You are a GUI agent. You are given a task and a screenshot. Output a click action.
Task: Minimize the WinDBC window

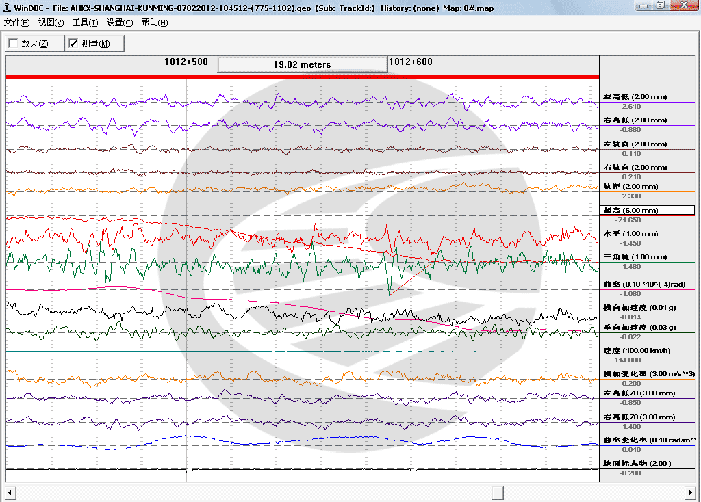click(x=643, y=5)
